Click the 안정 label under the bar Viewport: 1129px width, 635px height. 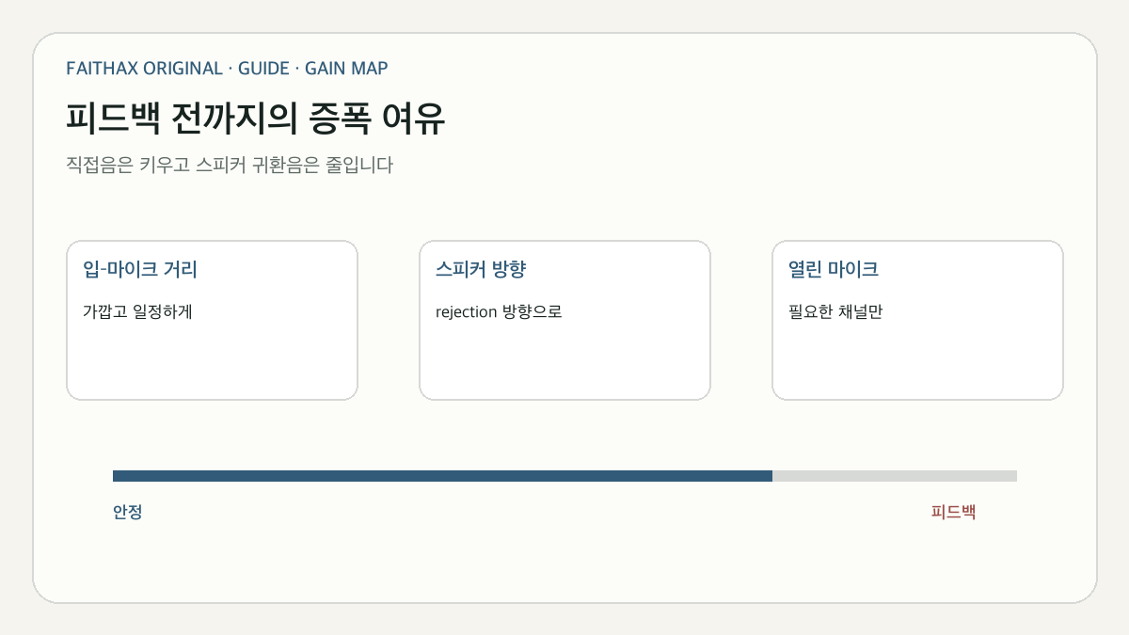click(x=127, y=513)
